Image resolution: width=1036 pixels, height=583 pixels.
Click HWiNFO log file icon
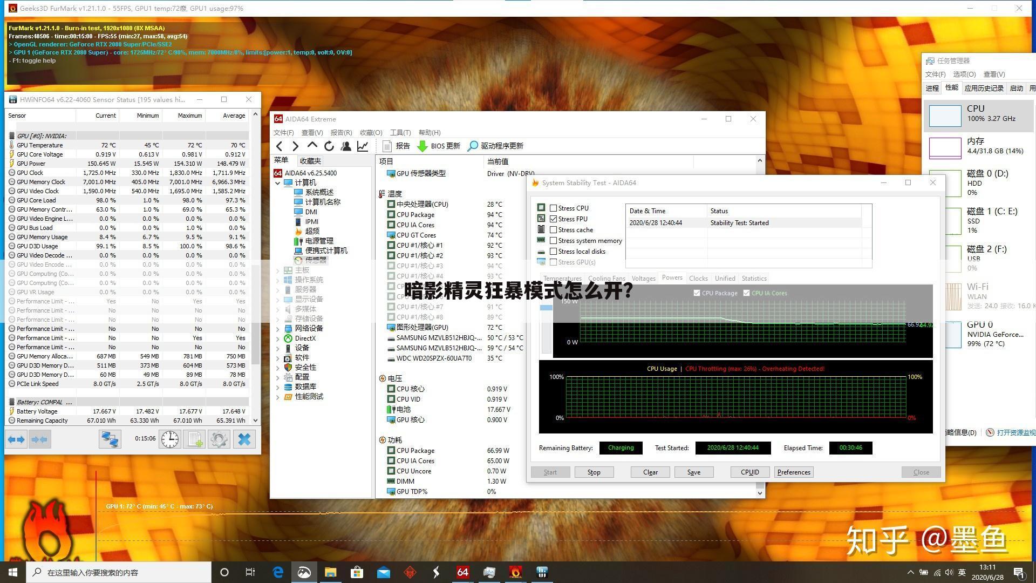coord(195,439)
